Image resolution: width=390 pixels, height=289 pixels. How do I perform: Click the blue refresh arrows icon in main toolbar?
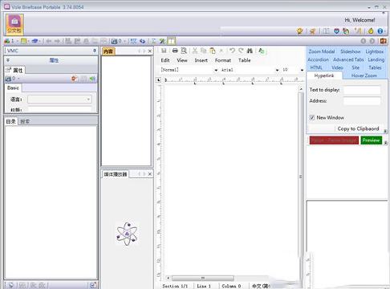[x=142, y=41]
